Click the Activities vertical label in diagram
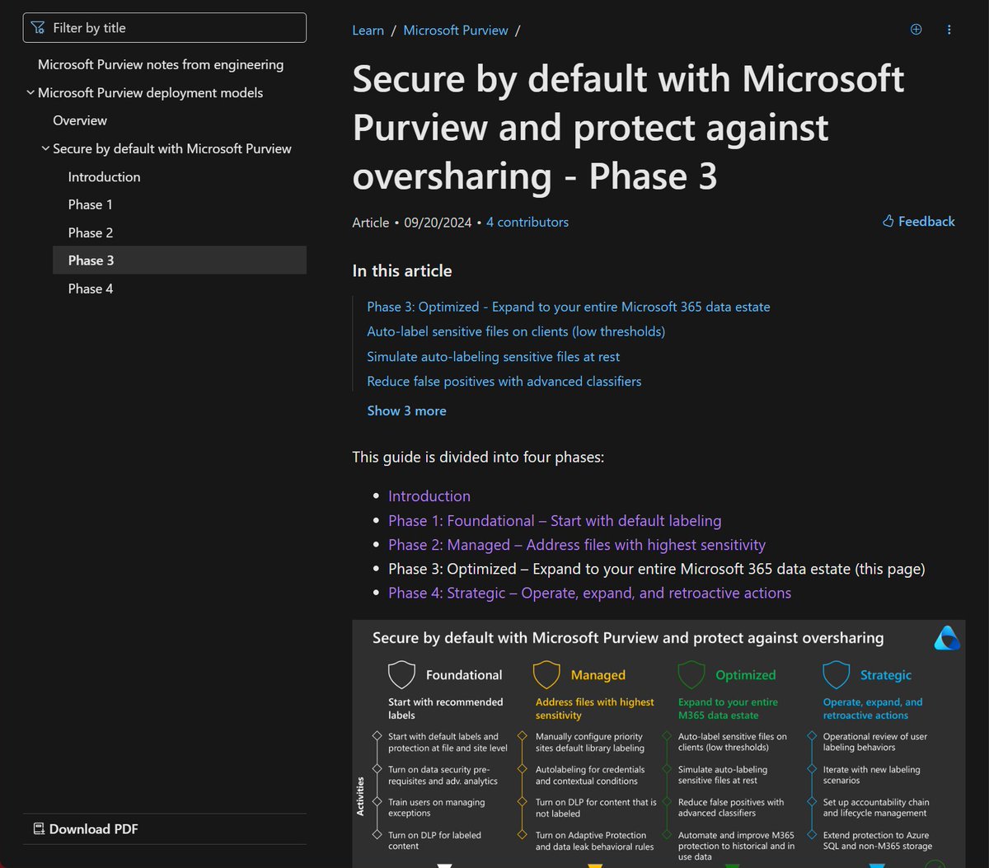This screenshot has height=868, width=989. tap(360, 795)
